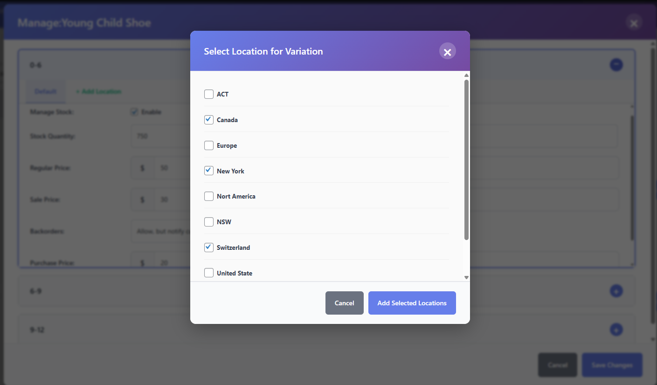The width and height of the screenshot is (657, 385).
Task: Tick the ACT location checkbox
Action: (209, 94)
